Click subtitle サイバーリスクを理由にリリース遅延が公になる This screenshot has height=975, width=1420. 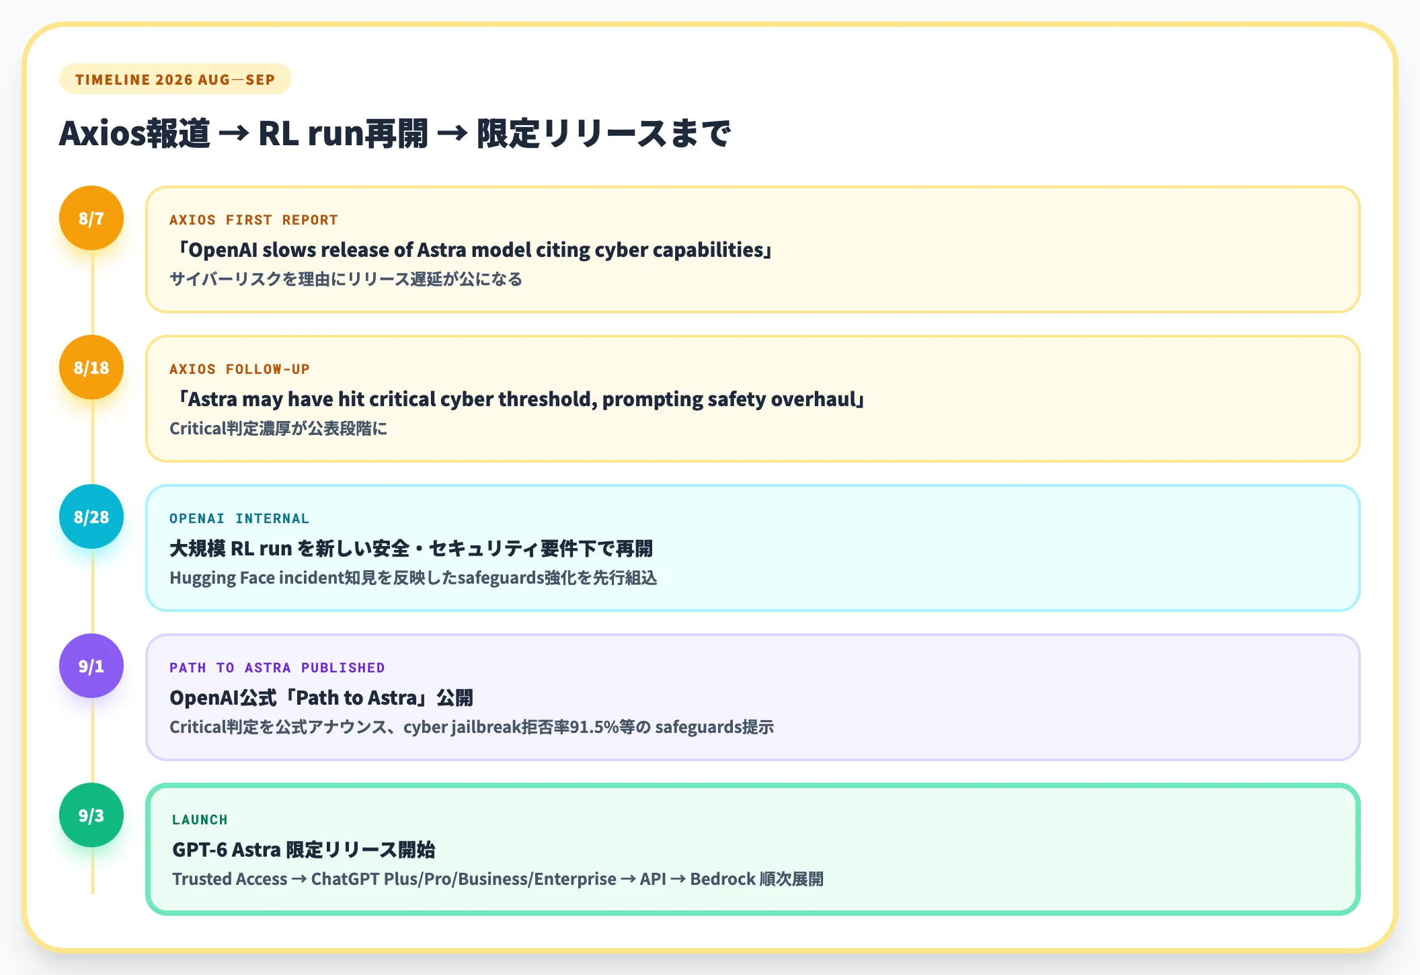click(x=346, y=279)
